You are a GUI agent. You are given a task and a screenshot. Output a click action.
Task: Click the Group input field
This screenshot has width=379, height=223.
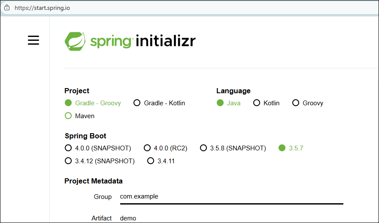tap(231, 197)
